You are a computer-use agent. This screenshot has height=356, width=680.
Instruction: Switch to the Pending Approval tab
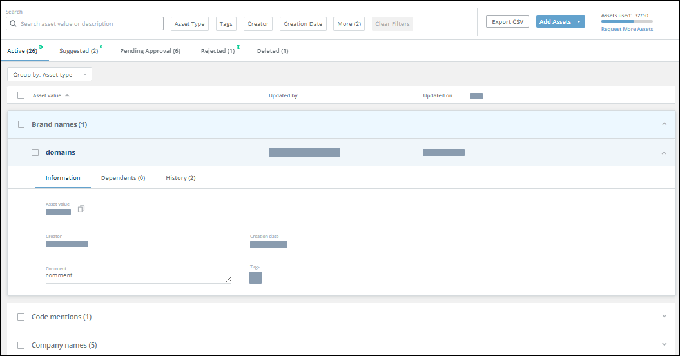[x=150, y=51]
